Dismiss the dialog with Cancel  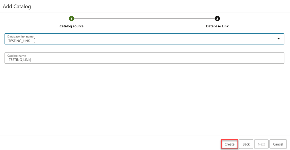278,144
